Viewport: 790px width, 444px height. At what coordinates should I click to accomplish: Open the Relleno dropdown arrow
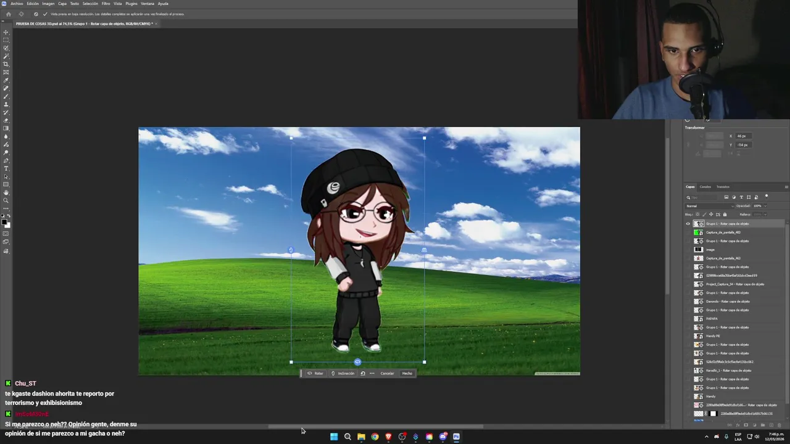(x=765, y=215)
